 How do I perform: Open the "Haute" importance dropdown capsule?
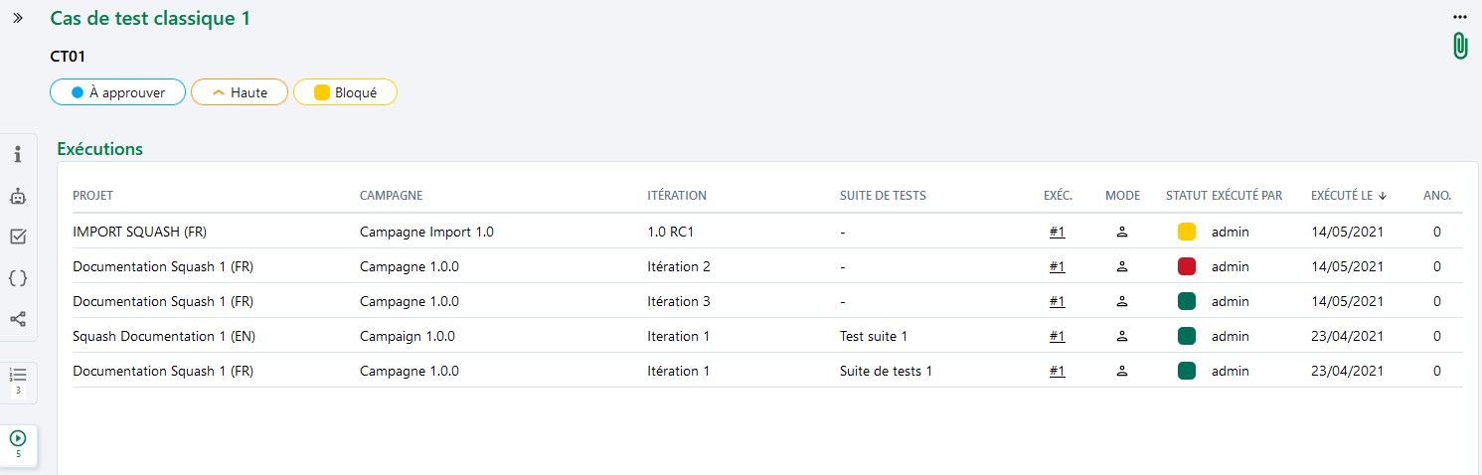pos(239,92)
